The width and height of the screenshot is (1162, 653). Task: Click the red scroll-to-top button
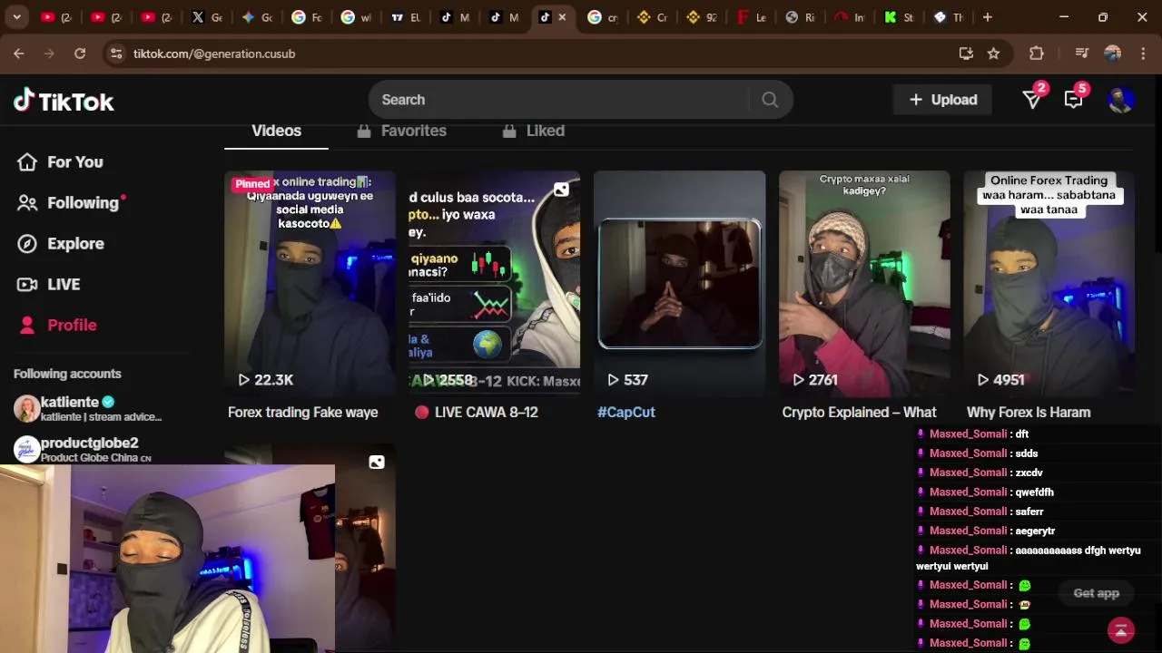point(1121,629)
